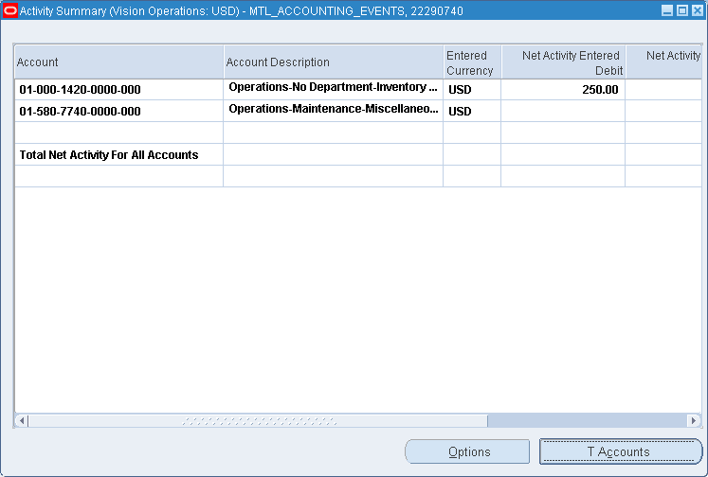Select account 01-000-1420-0000-000
The width and height of the screenshot is (708, 477).
pyautogui.click(x=118, y=89)
